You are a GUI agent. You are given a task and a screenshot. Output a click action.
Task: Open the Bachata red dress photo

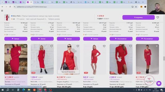pos(16,59)
